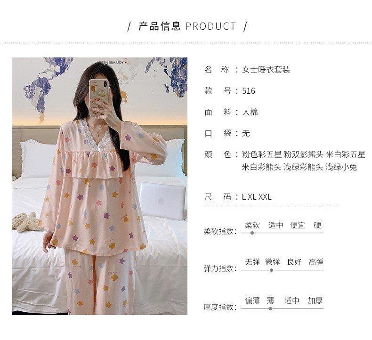Click the pajama model product photo

pos(100,186)
